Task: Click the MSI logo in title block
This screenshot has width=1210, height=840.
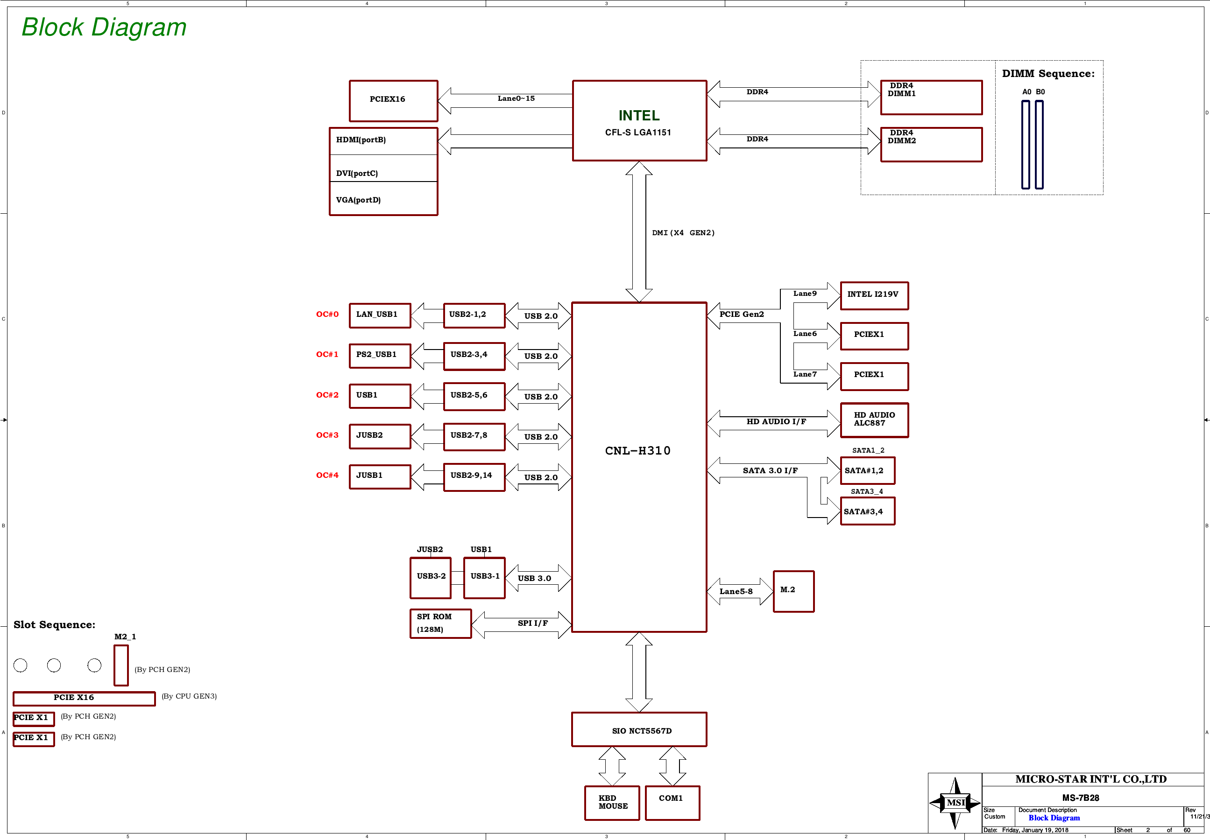Action: click(x=955, y=802)
